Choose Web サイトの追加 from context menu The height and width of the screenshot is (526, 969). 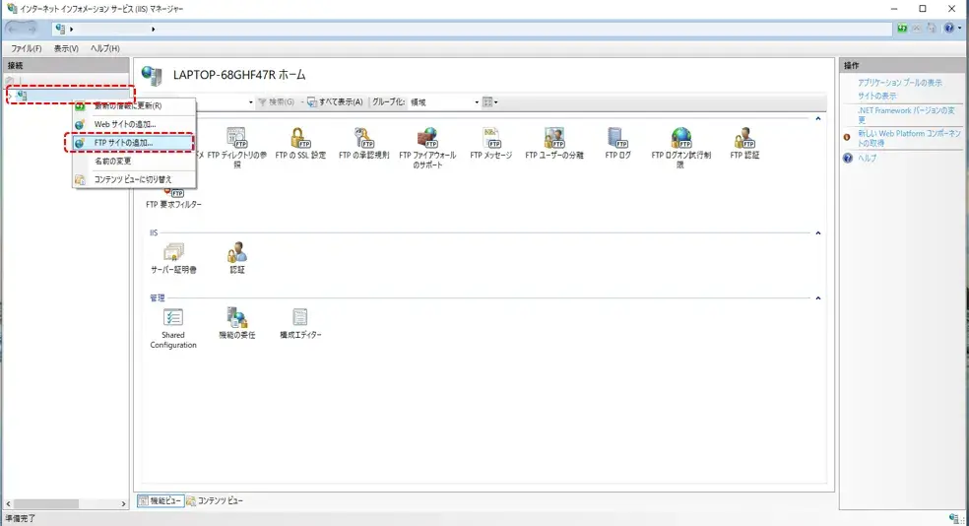coord(124,124)
